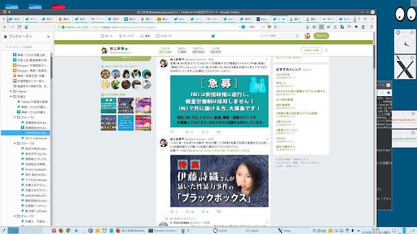Screen dimensions: 417x234
Task: Toggle the sidebar from the Firefox toolbar
Action: click(x=321, y=27)
